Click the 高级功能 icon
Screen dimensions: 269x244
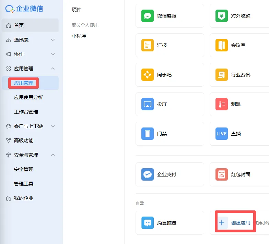(8, 141)
